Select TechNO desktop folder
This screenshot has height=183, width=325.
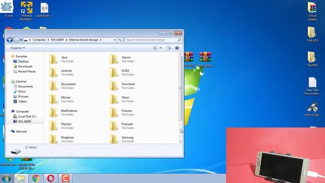(312, 59)
